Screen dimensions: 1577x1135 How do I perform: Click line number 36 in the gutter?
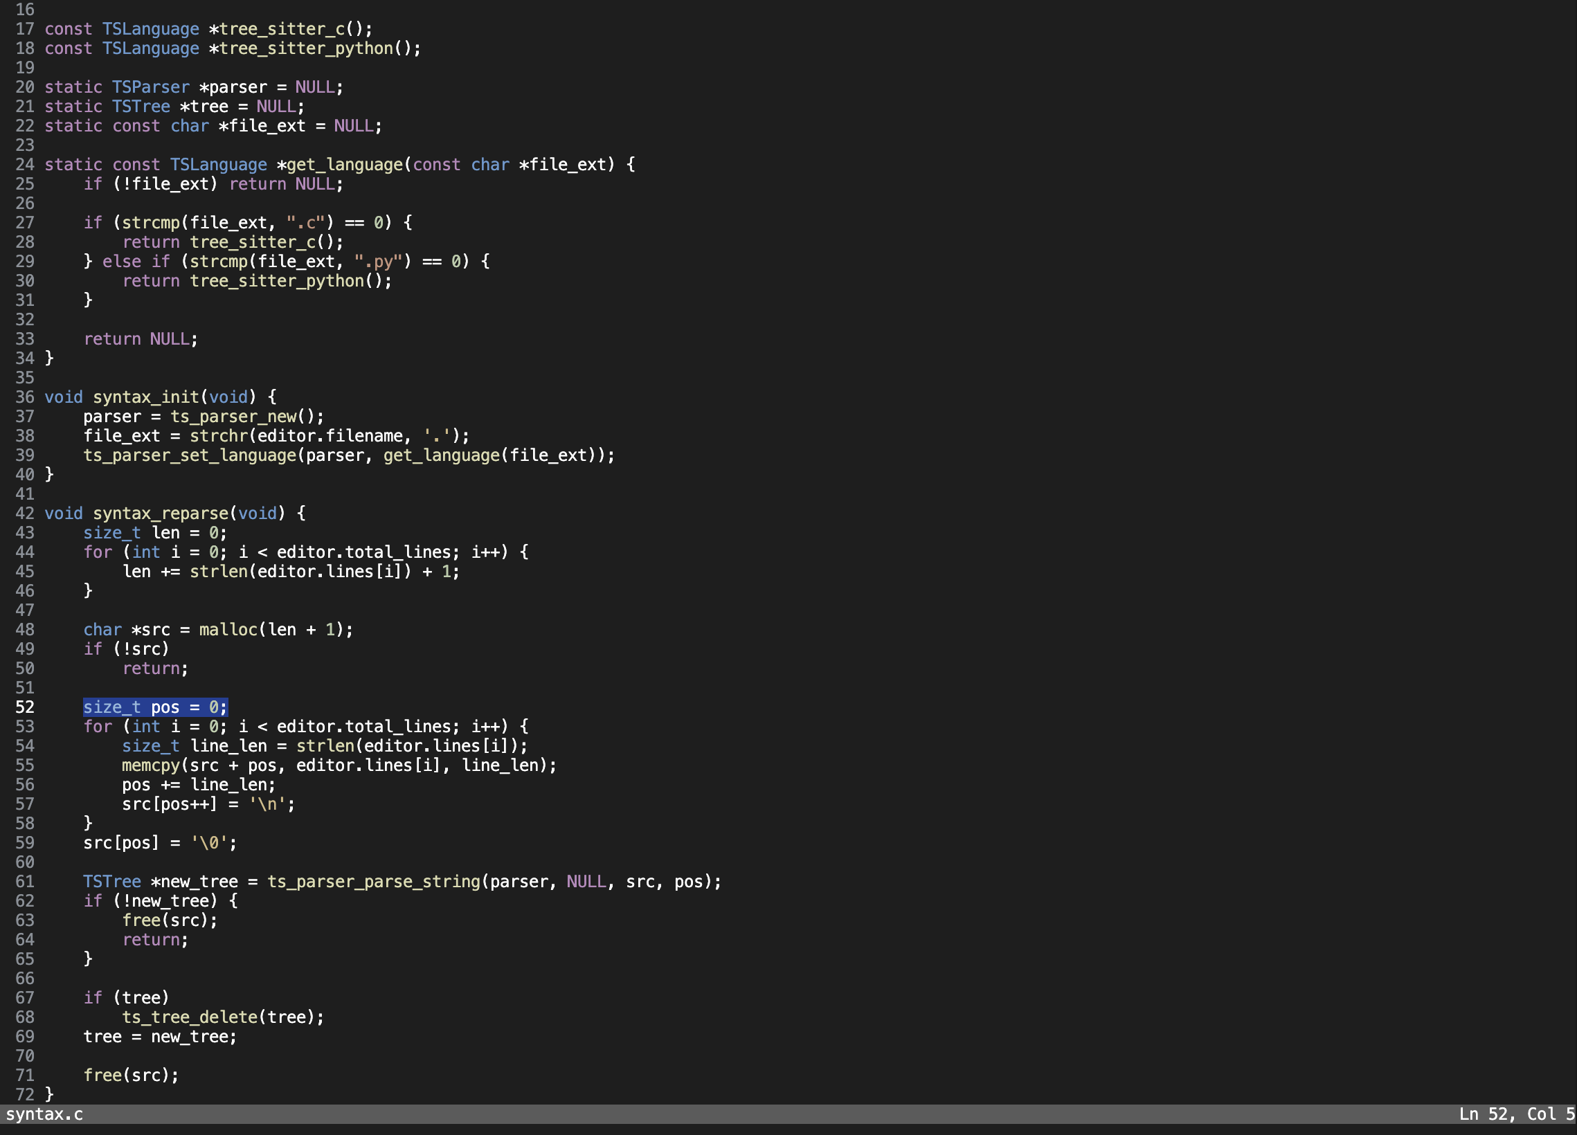pyautogui.click(x=25, y=397)
